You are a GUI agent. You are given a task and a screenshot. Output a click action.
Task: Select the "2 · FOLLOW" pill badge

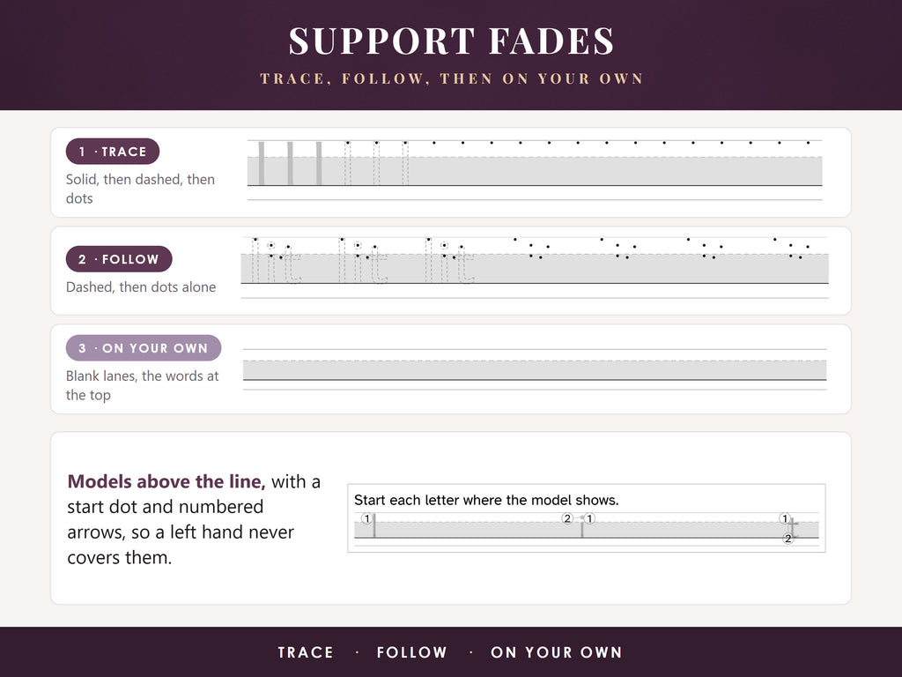119,259
